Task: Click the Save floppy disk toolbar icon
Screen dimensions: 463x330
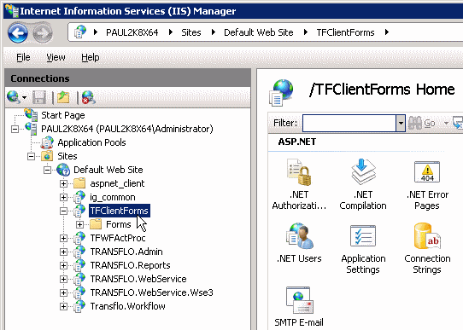Action: click(x=39, y=97)
